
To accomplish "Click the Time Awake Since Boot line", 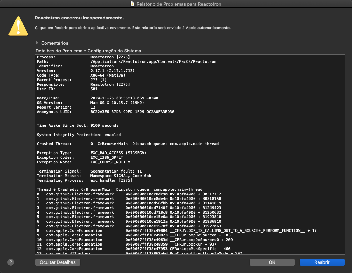I will (78, 125).
